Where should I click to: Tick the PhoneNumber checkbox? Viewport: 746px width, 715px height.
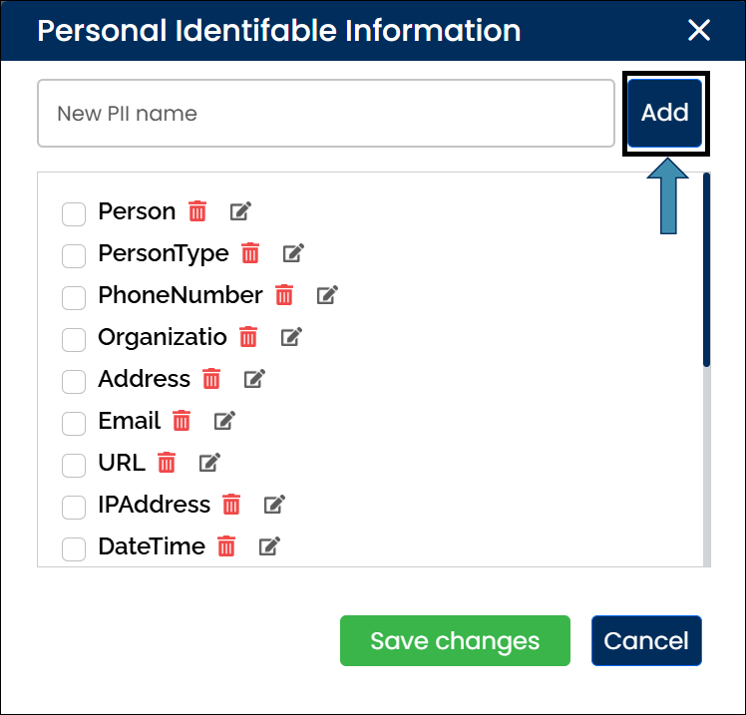point(74,297)
